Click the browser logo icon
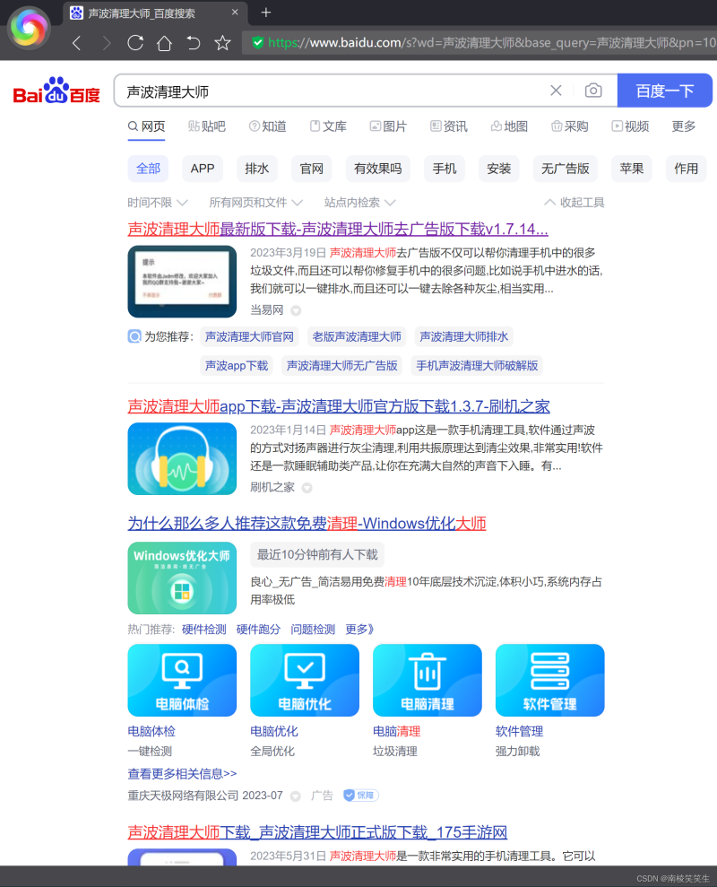This screenshot has width=717, height=887. pyautogui.click(x=29, y=28)
